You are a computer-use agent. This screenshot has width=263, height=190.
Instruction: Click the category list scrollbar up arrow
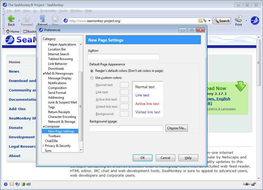click(x=81, y=44)
